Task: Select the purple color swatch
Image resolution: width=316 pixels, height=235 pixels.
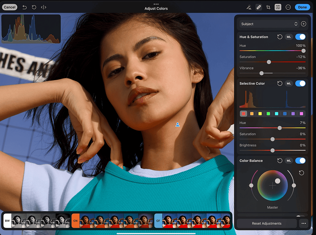Action: (x=293, y=114)
